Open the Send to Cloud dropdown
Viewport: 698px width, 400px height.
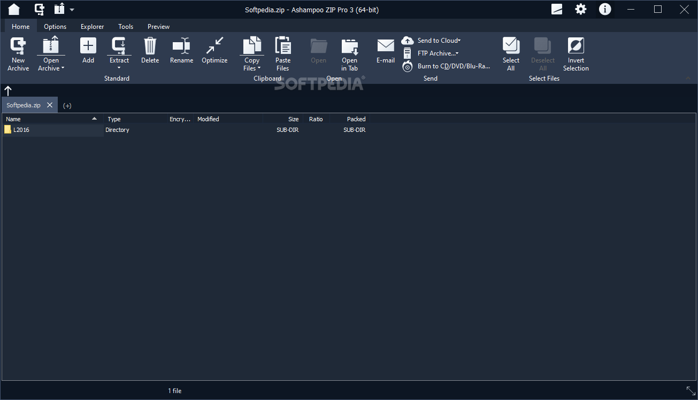pos(431,41)
